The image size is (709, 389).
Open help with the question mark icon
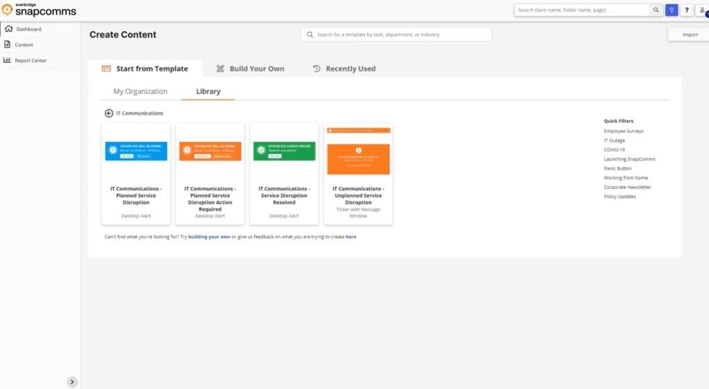click(686, 10)
